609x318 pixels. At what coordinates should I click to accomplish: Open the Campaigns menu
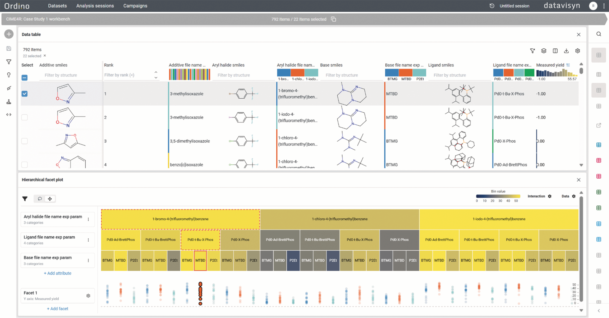coord(135,6)
